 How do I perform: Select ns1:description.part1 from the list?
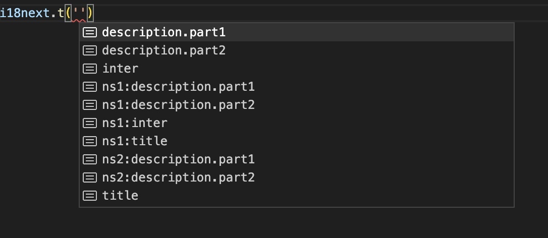click(178, 87)
